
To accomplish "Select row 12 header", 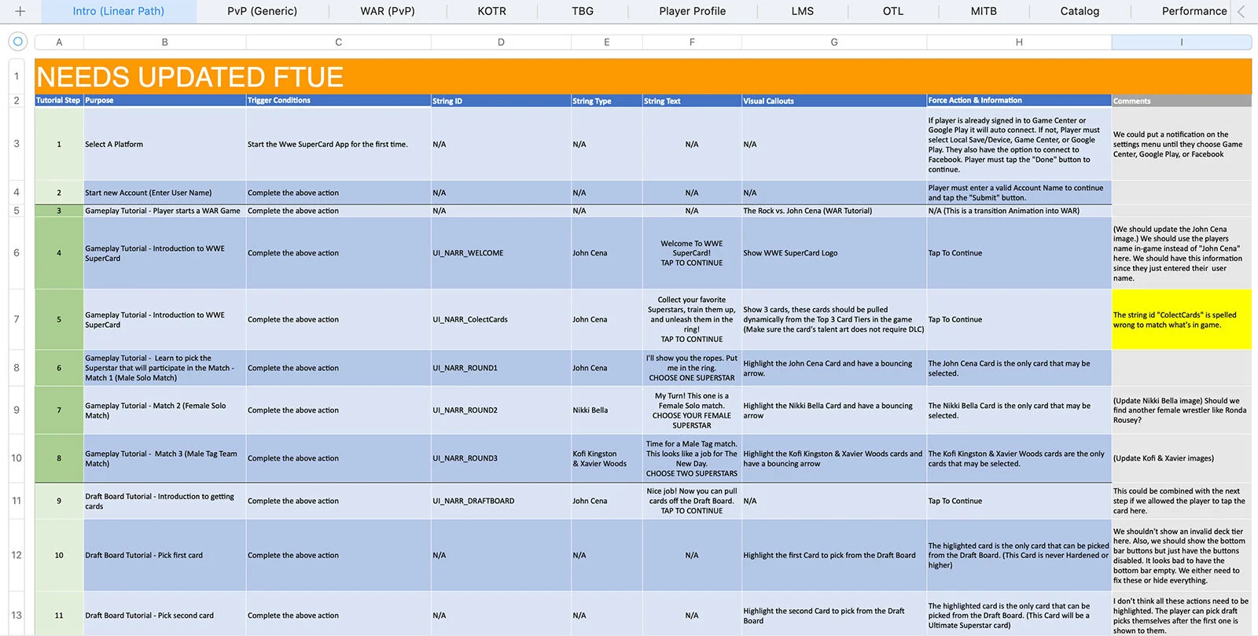I will [x=17, y=555].
